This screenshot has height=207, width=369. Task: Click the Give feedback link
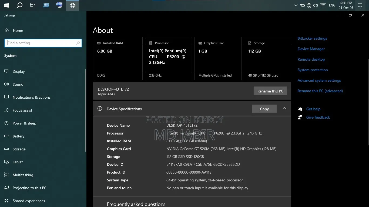(x=318, y=117)
